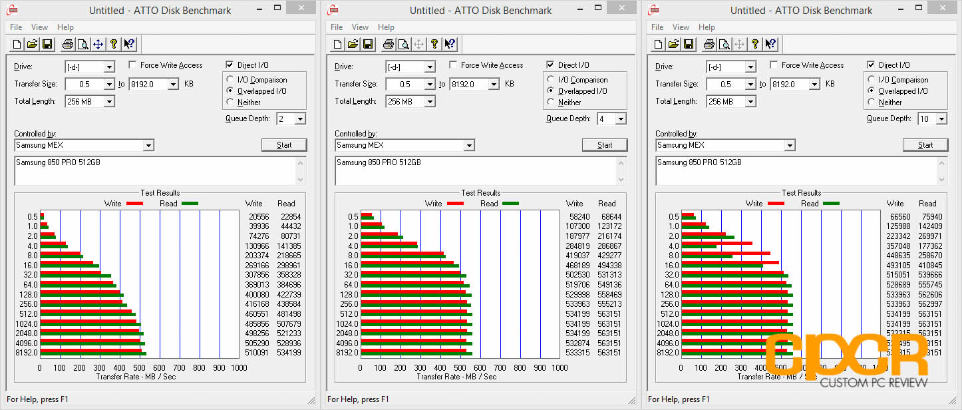Click Print icon in left ATTO window

pyautogui.click(x=67, y=45)
